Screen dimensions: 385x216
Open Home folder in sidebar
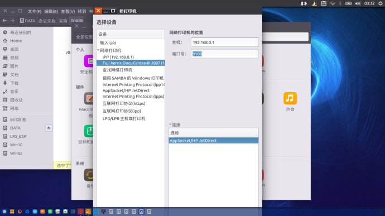point(16,41)
